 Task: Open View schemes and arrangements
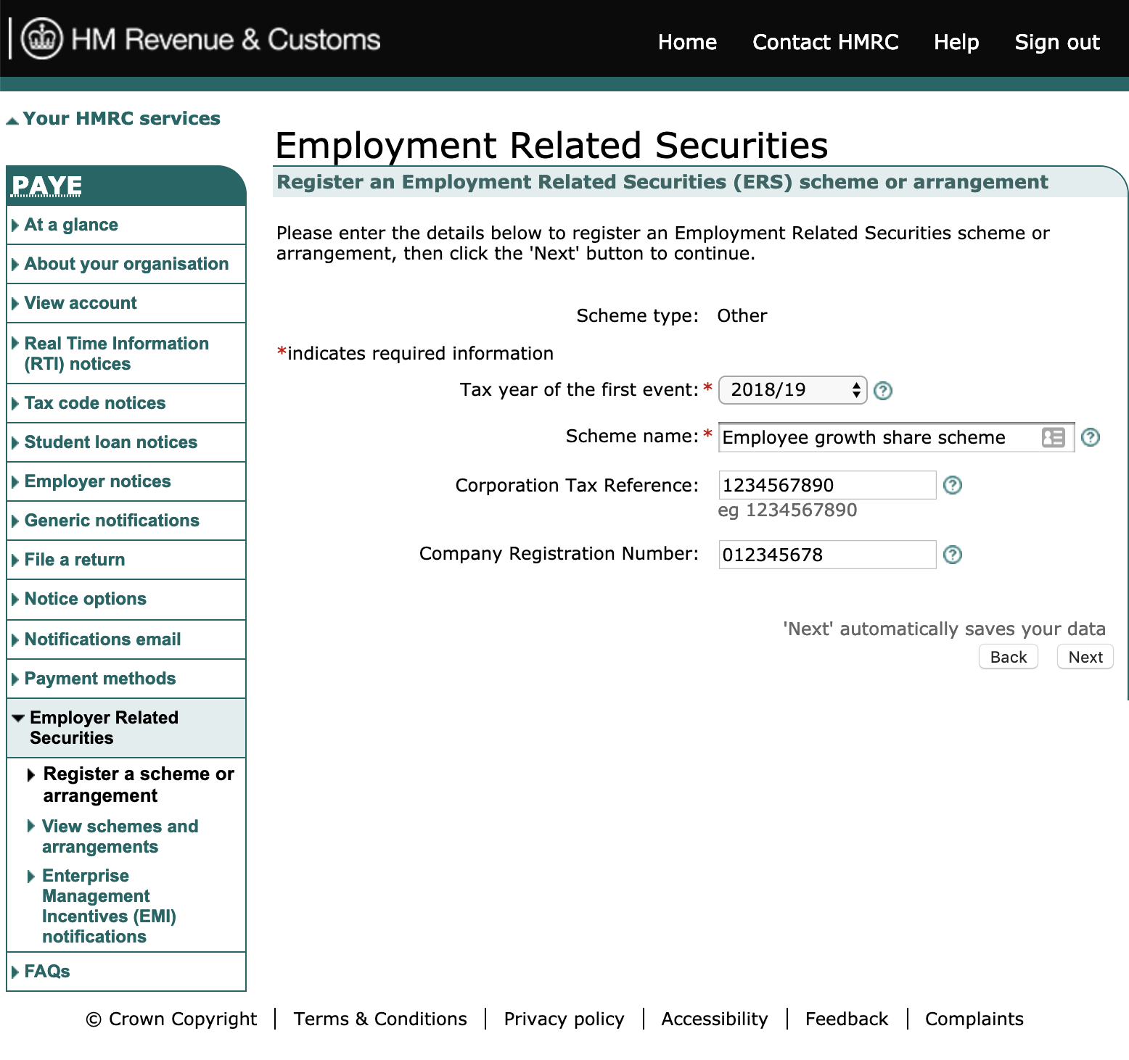[120, 837]
